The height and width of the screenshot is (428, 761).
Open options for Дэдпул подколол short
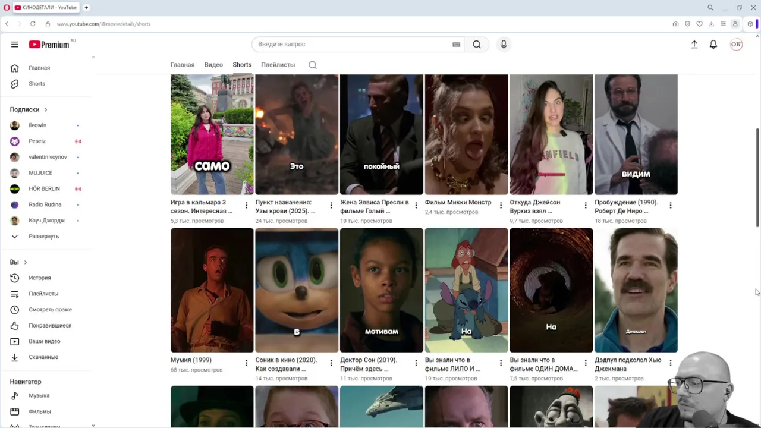point(671,363)
